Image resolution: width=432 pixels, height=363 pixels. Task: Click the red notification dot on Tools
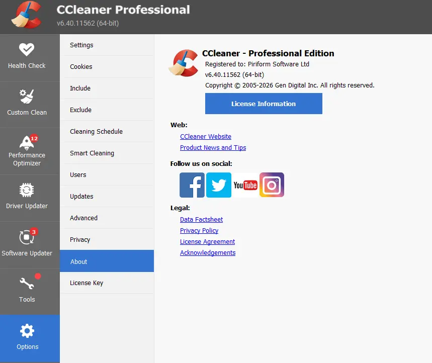[38, 276]
